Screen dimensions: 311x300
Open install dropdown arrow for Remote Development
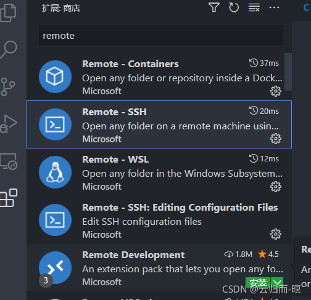click(277, 283)
